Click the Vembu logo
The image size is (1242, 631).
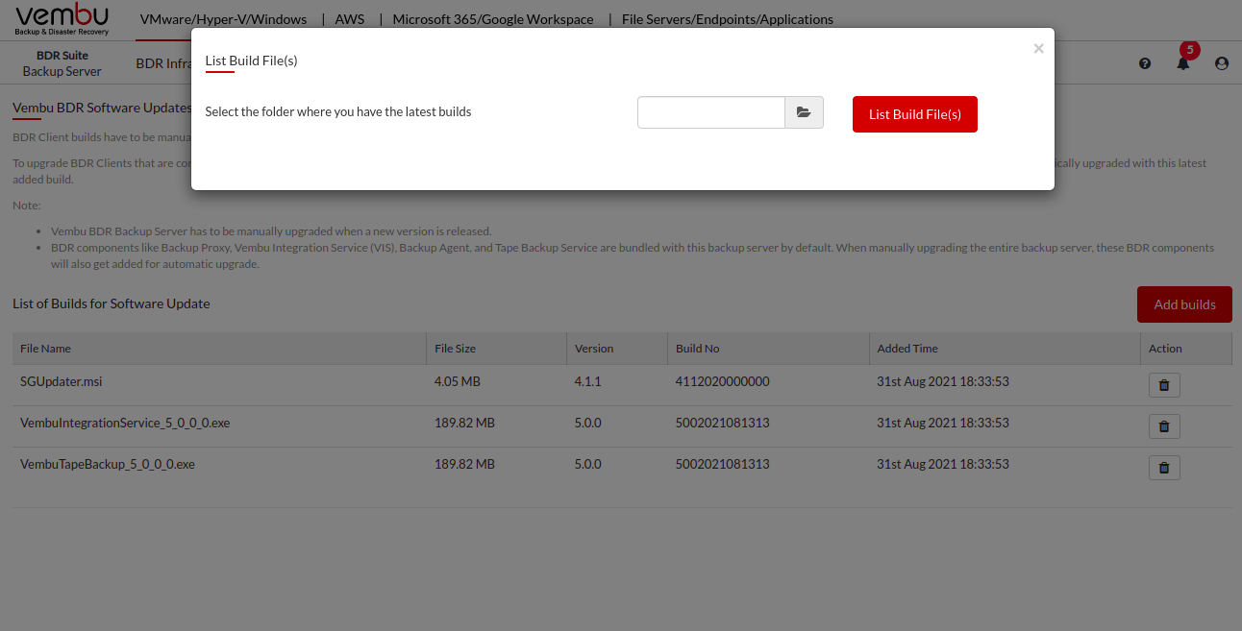pos(62,19)
